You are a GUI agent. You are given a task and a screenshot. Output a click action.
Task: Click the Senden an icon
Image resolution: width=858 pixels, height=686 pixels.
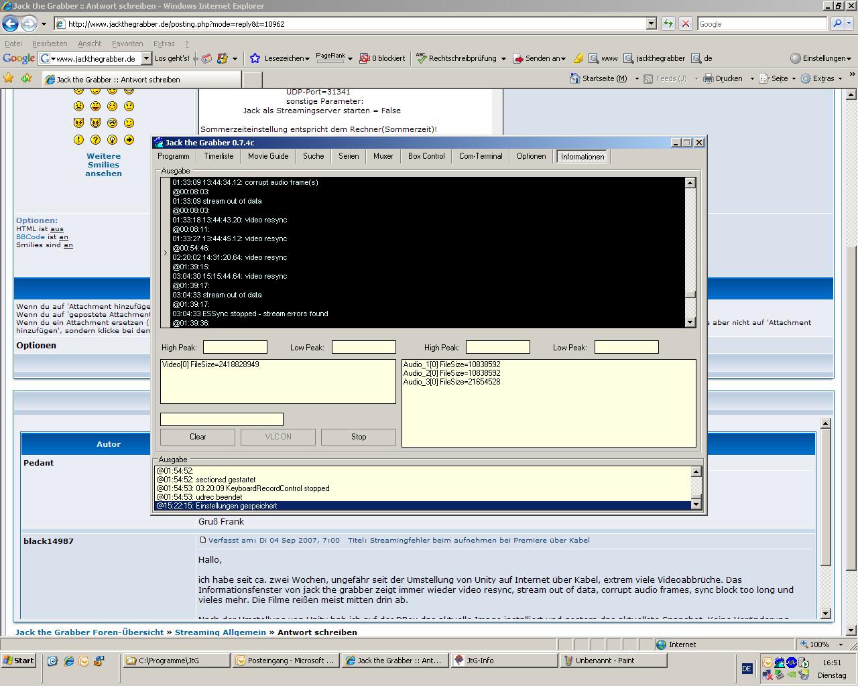click(517, 58)
